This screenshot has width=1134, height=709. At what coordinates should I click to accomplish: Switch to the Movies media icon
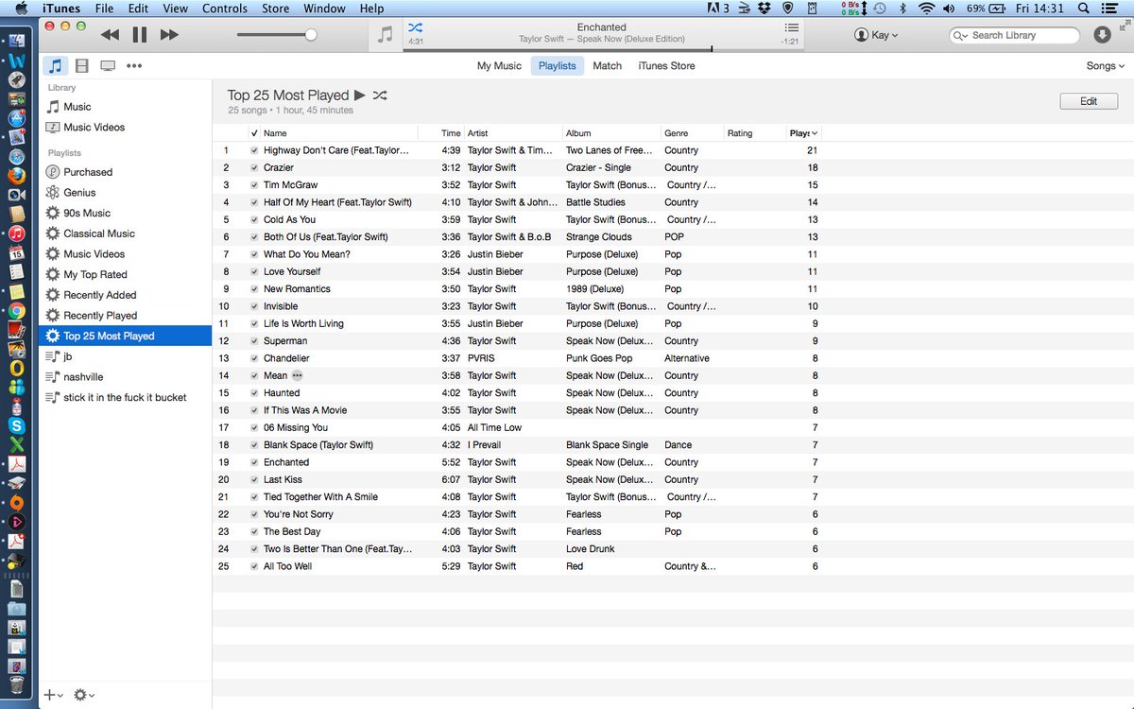tap(82, 66)
